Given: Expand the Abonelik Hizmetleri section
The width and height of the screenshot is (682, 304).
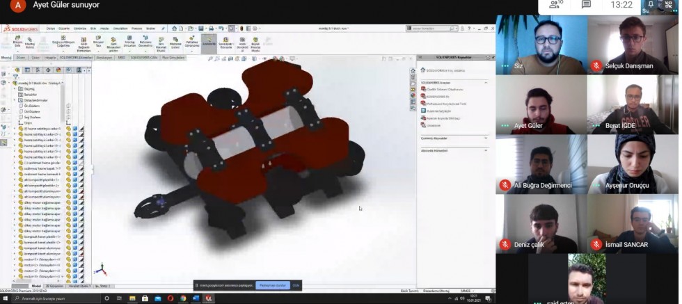Looking at the screenshot, I should [486, 150].
